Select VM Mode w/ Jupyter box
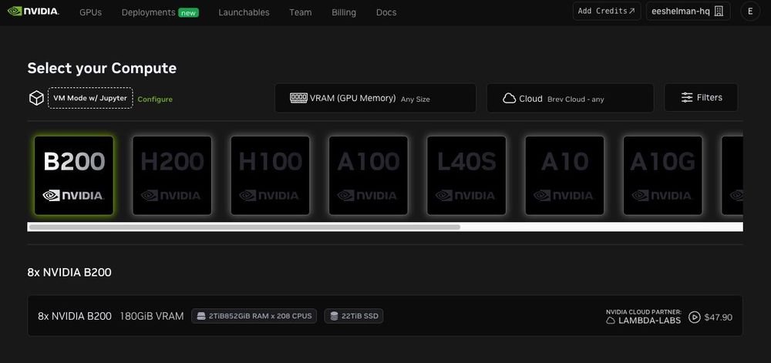The width and height of the screenshot is (771, 363). pos(90,98)
